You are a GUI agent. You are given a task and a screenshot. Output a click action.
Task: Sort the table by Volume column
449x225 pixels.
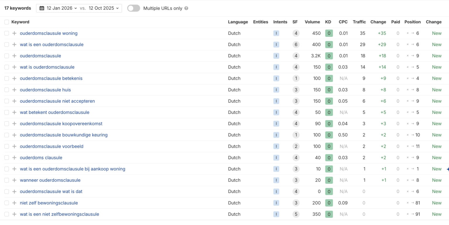(x=312, y=22)
